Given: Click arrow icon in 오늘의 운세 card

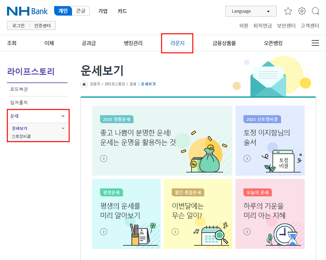Looking at the screenshot, I should [247, 232].
